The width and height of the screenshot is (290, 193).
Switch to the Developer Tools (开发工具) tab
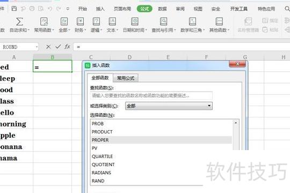(239, 9)
